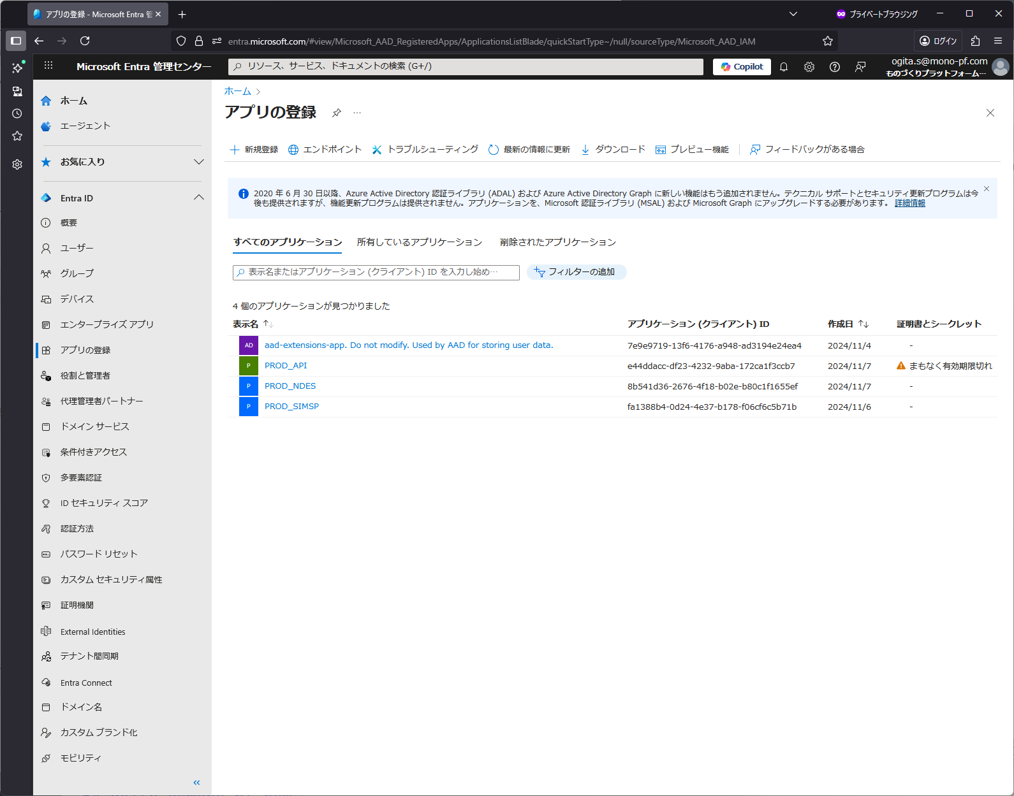
Task: Switch to 削除されたアプリケーション tab
Action: tap(558, 242)
